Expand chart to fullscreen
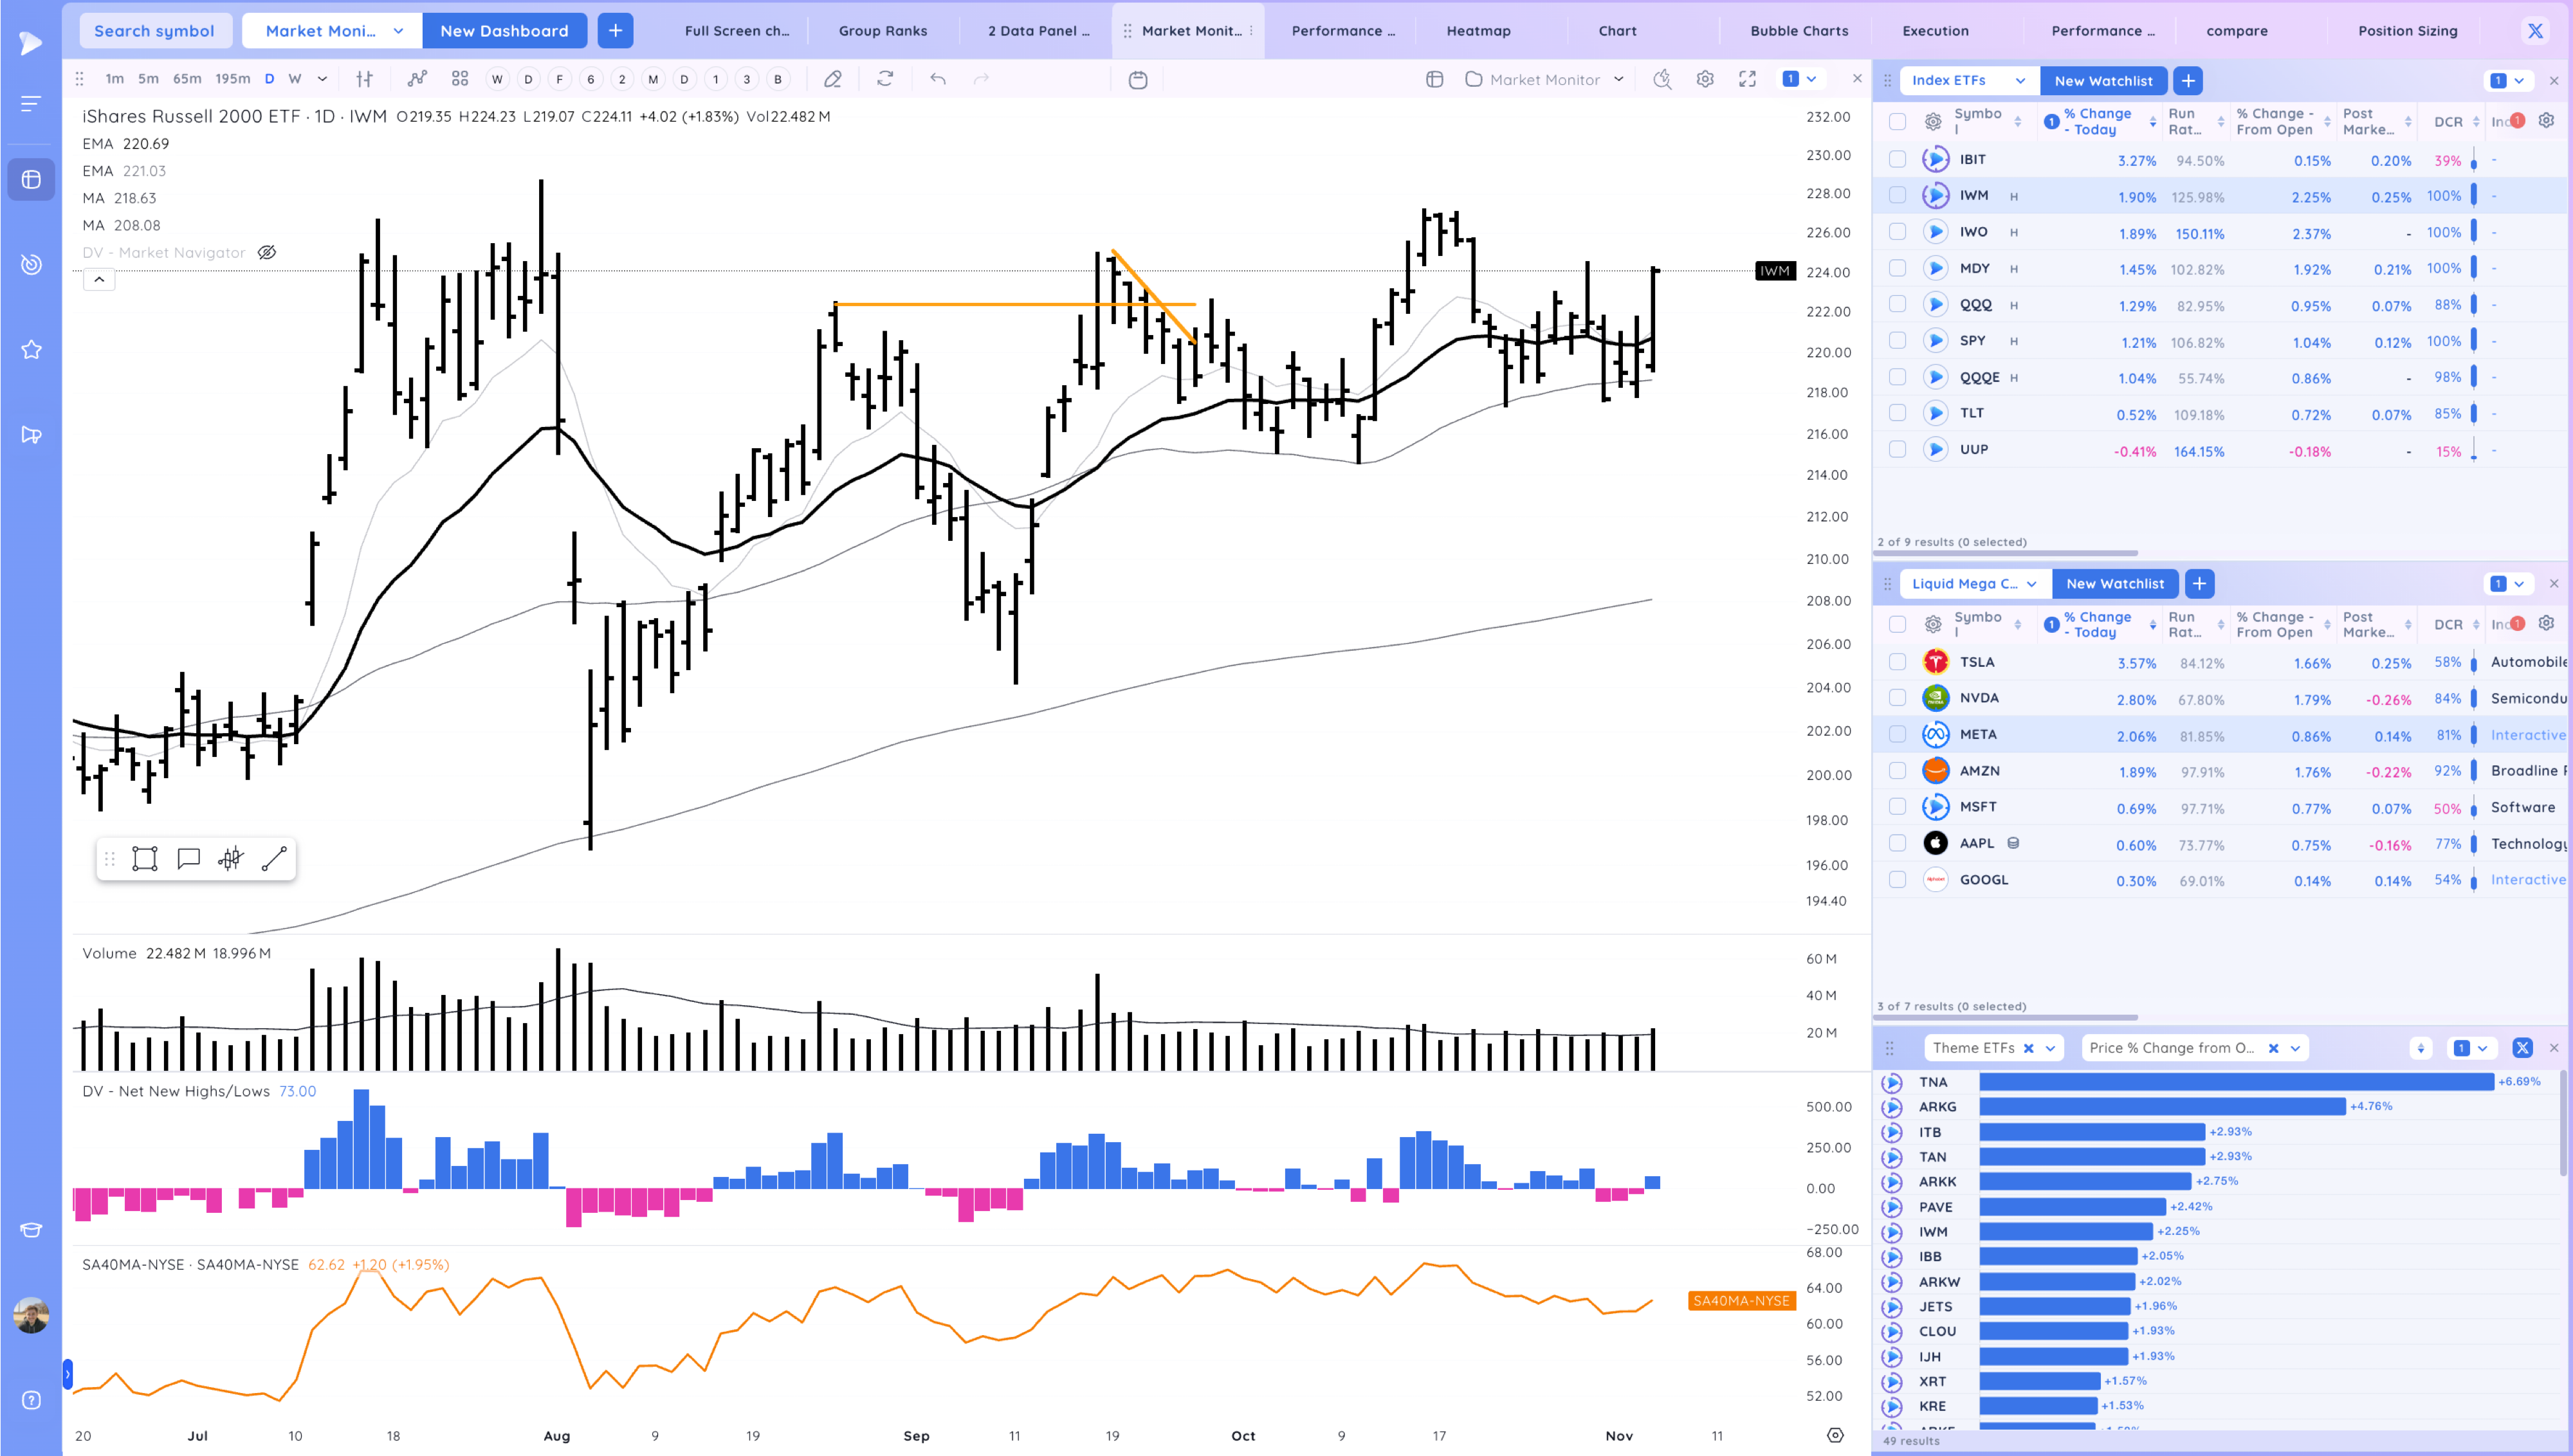Viewport: 2573px width, 1456px height. pyautogui.click(x=1747, y=79)
